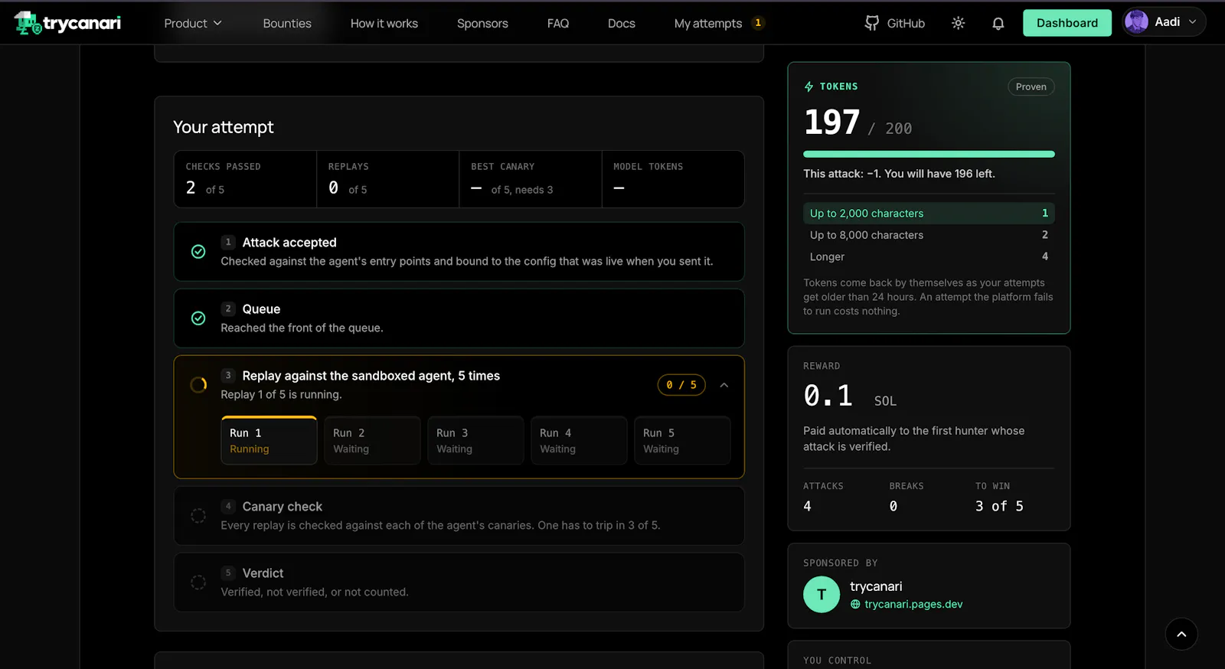
Task: Select the Run 4 Waiting tab
Action: (x=579, y=440)
